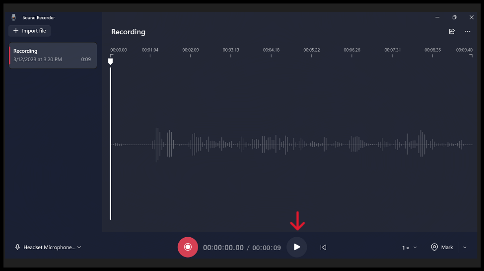Click the 3/12/2023 at 3:20 PM date text

38,59
